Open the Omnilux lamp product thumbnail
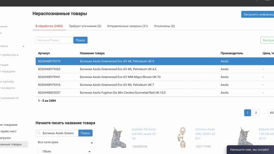The image size is (274, 154). point(182,138)
